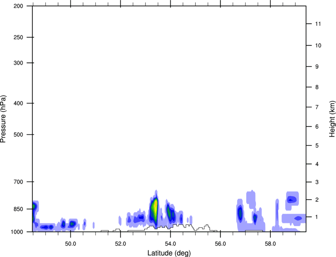
Task: Click the 'Latitude (deg)' axis title
Action: tap(169, 253)
